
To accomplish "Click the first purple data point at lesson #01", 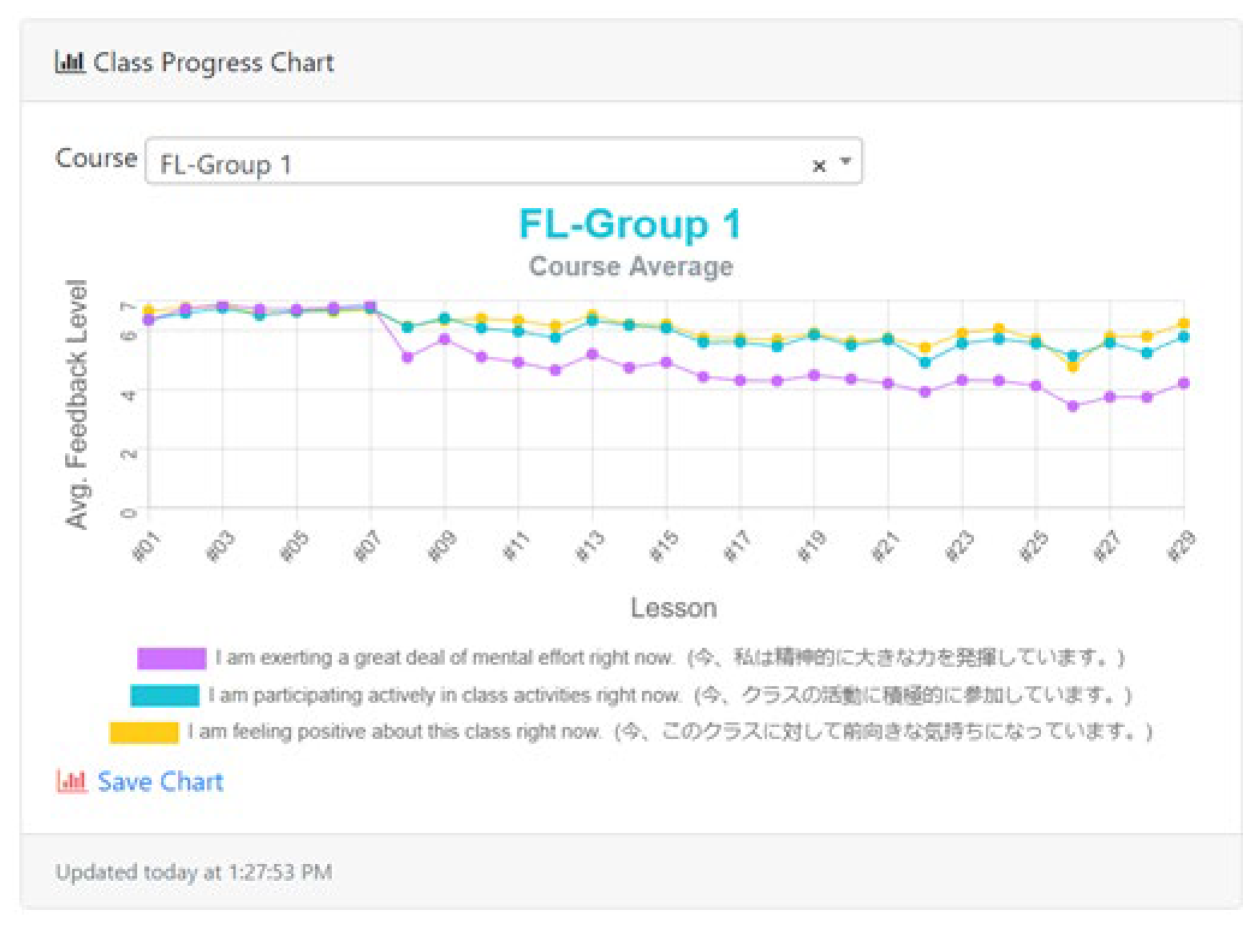I will point(148,320).
